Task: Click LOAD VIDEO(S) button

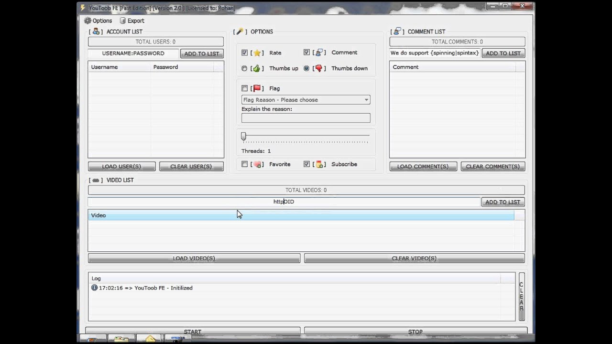Action: 194,258
